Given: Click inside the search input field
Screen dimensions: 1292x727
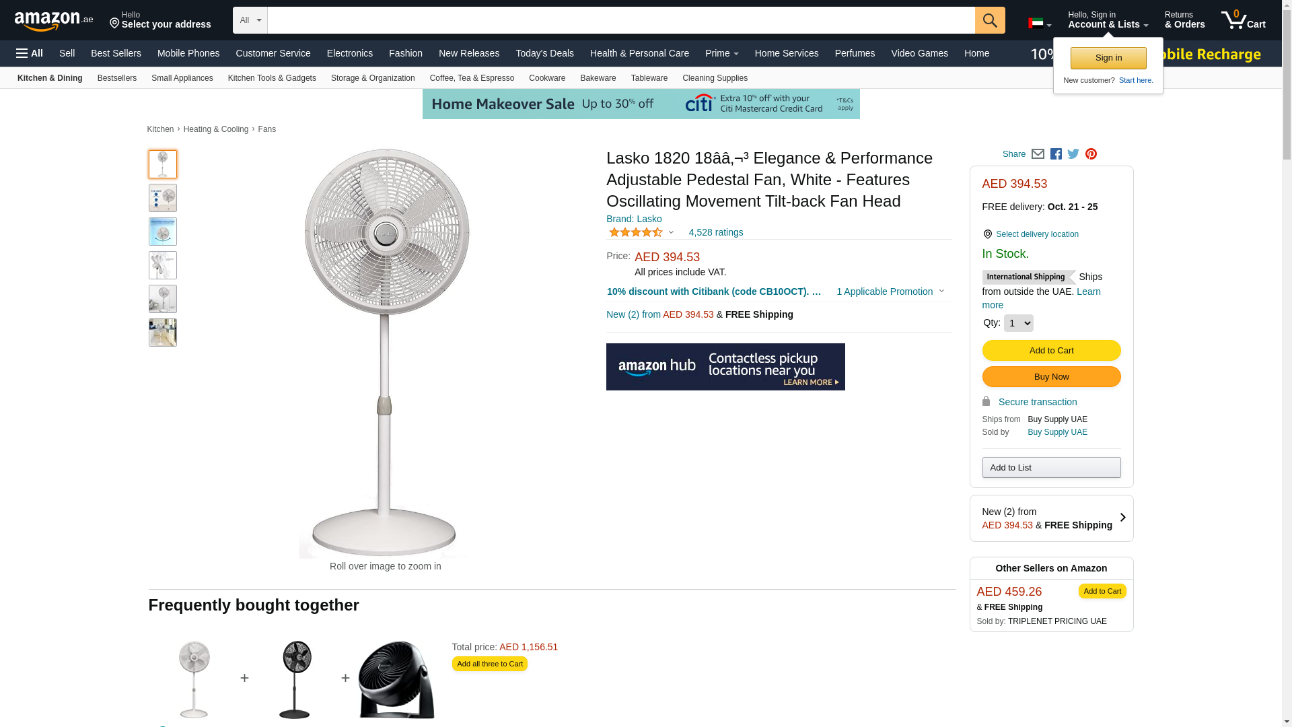Looking at the screenshot, I should [x=621, y=20].
